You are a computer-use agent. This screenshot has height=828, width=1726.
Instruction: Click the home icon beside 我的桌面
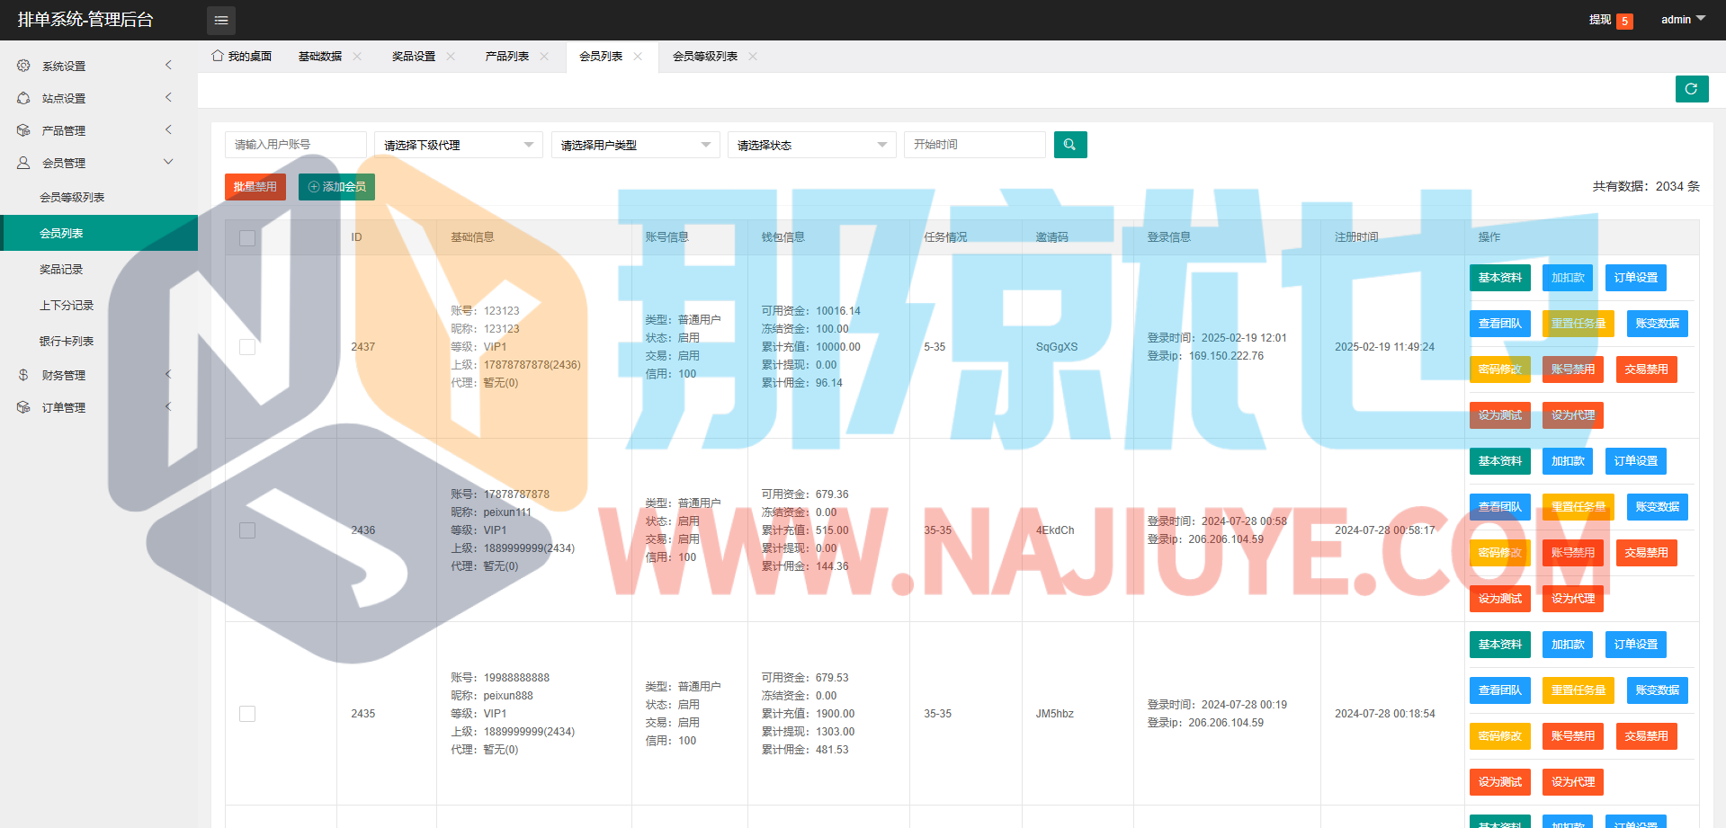click(218, 56)
